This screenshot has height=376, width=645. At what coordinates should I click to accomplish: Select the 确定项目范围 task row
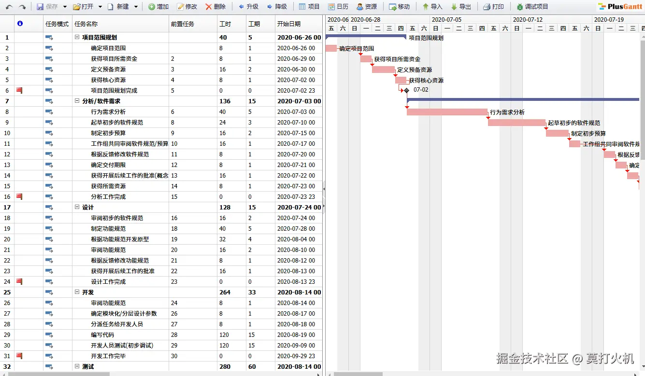(x=161, y=48)
